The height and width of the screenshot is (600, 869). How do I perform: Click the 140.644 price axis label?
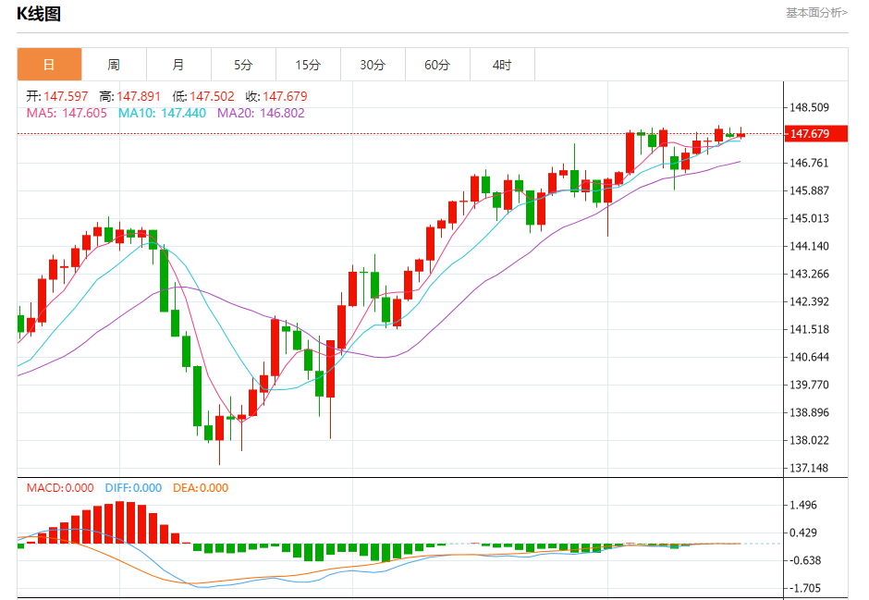pyautogui.click(x=809, y=356)
